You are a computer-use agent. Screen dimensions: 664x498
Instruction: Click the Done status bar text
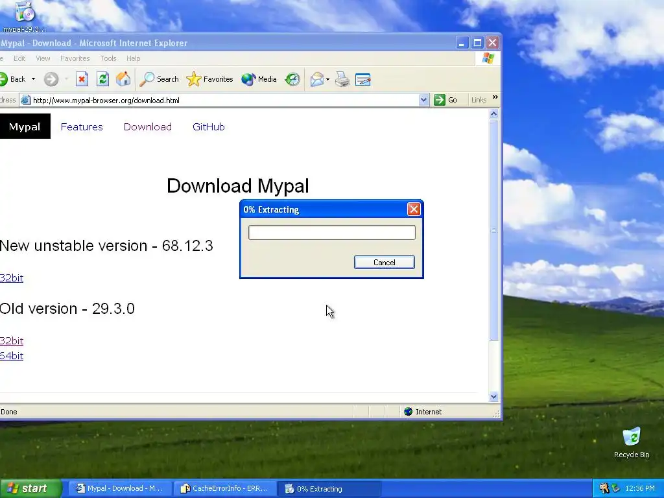[9, 412]
